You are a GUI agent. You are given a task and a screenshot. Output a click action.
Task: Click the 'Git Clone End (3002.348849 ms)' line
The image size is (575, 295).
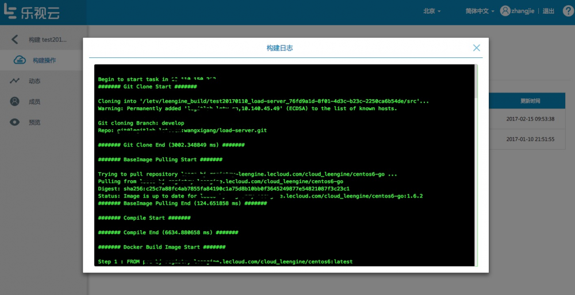pyautogui.click(x=171, y=145)
